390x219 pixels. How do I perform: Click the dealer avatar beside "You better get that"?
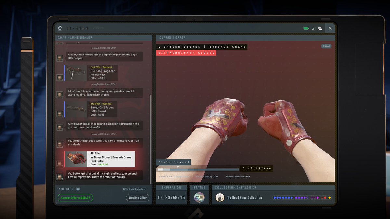pos(60,177)
